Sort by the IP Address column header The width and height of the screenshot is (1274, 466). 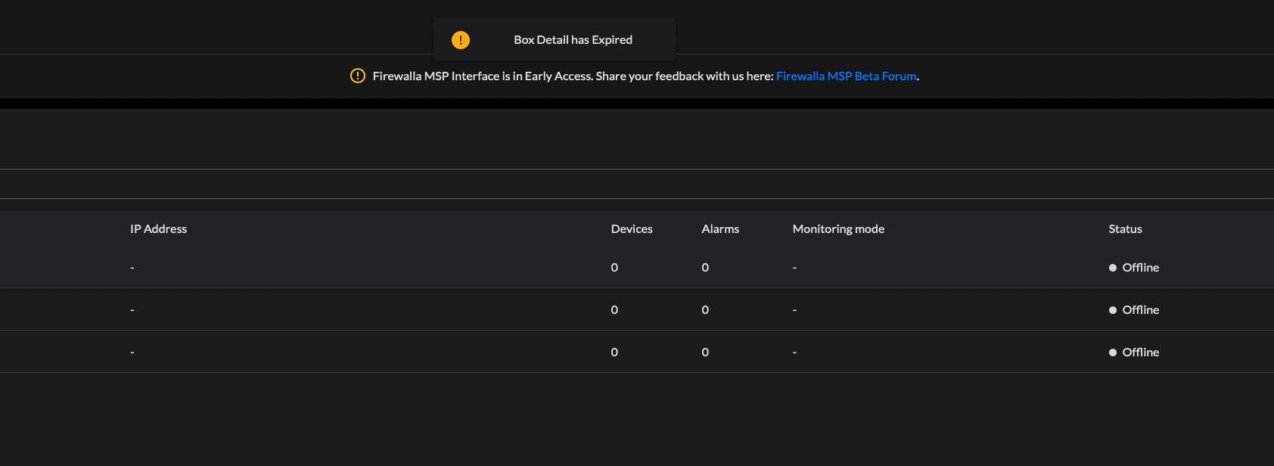click(158, 229)
